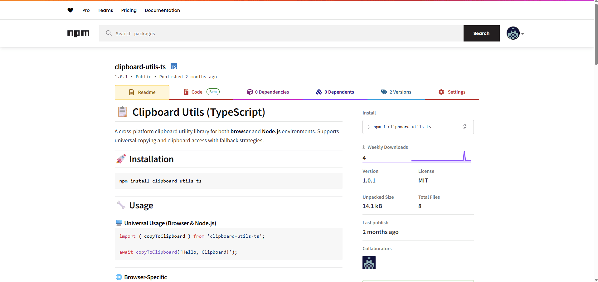Click the magnifying glass search icon

109,33
